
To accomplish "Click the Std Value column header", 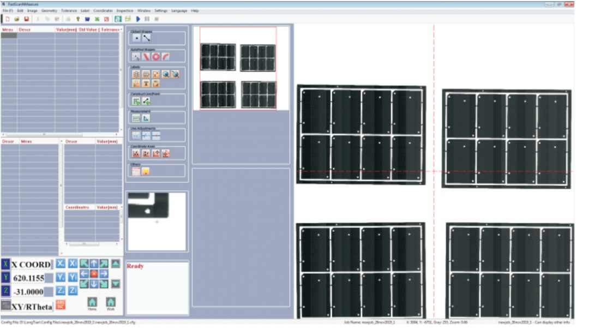I will (88, 29).
